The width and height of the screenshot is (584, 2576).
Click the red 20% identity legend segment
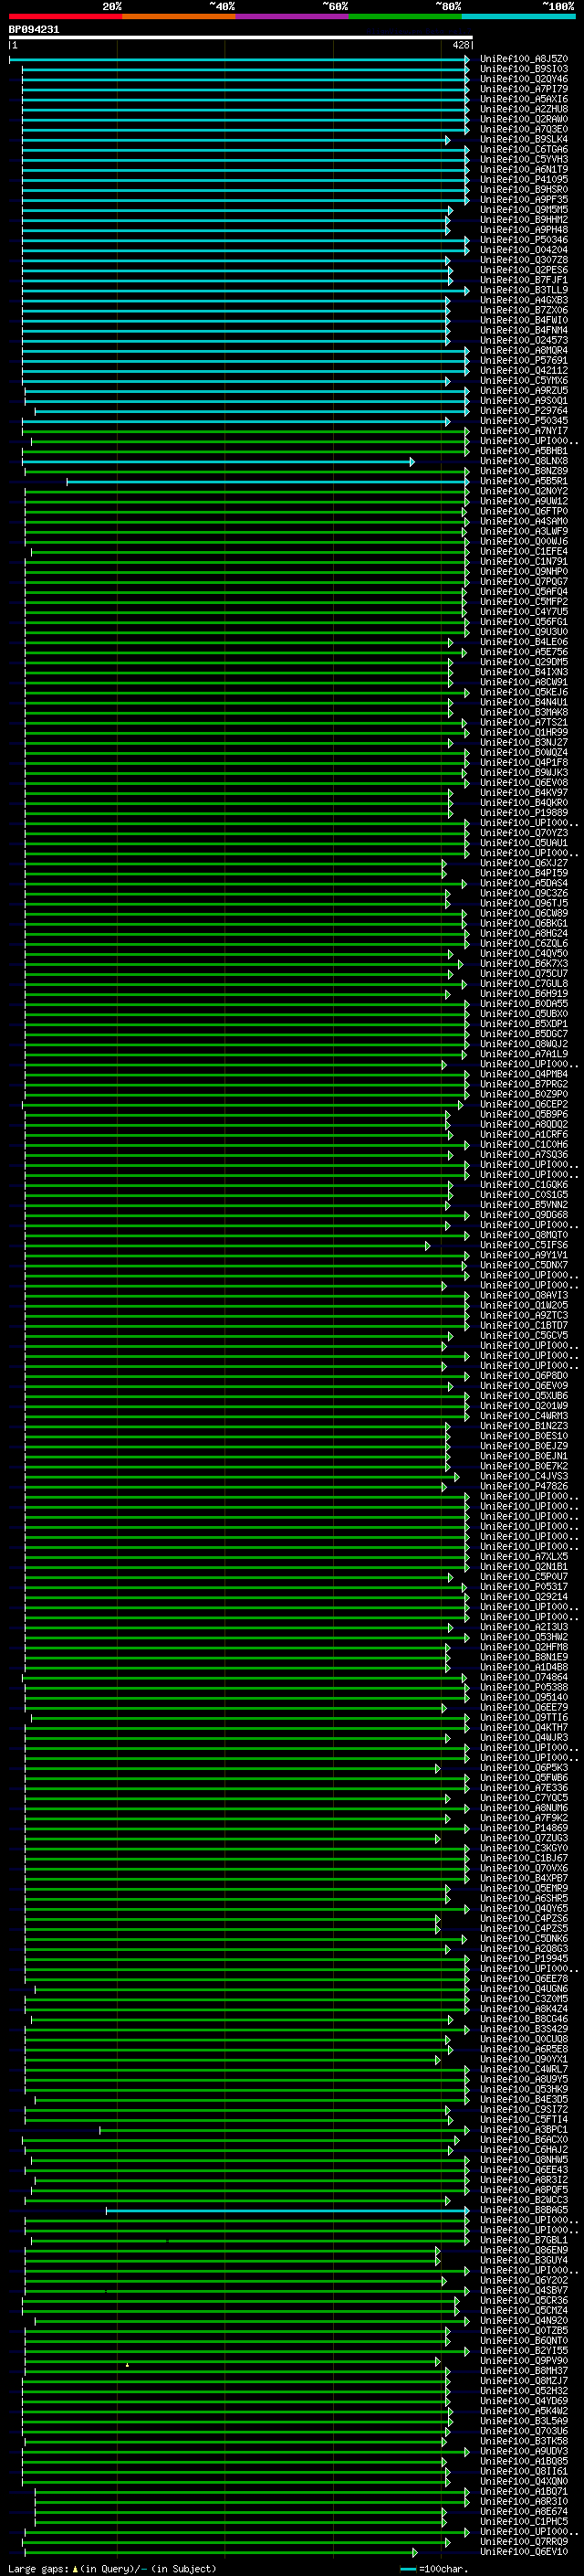65,16
